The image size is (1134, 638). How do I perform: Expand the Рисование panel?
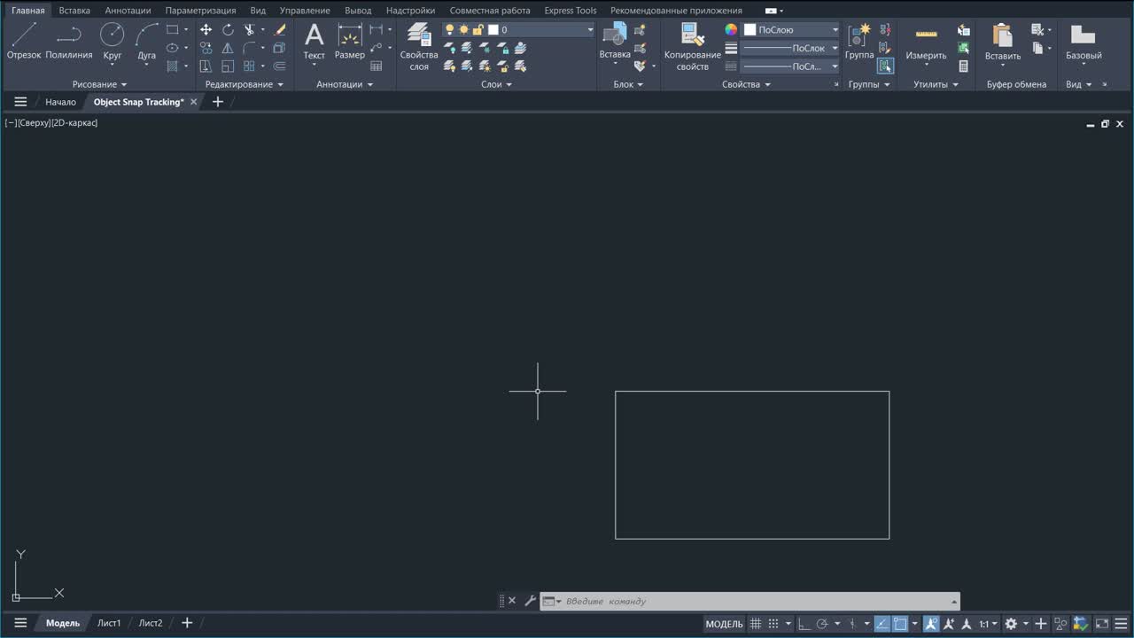tap(99, 84)
